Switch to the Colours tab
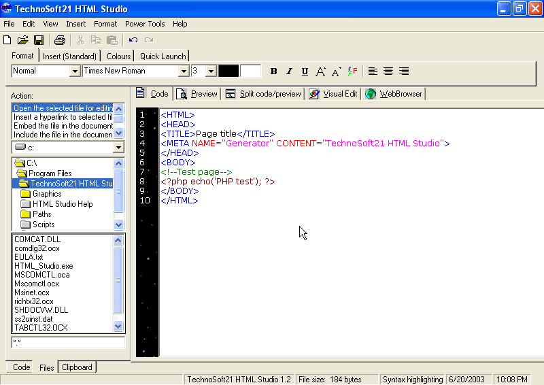The width and height of the screenshot is (544, 385). (x=118, y=56)
